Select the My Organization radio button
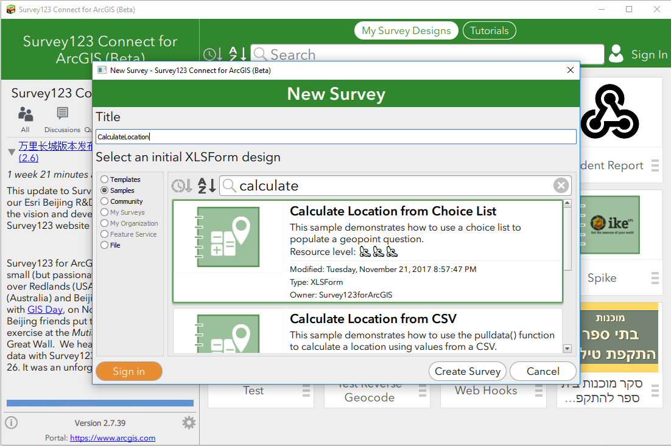671x446 pixels. (104, 223)
